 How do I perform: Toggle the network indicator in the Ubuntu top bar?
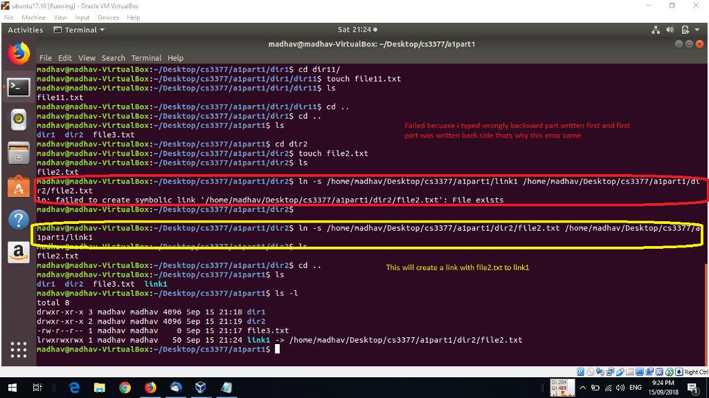[656, 30]
